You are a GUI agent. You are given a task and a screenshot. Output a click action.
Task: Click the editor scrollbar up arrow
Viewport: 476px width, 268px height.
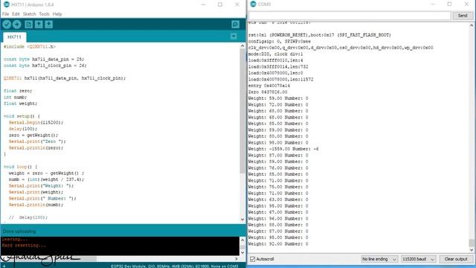[242, 46]
